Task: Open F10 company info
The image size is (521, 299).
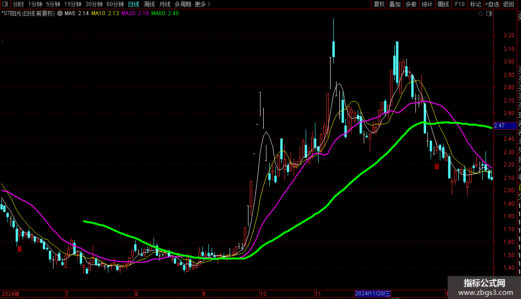Action: pyautogui.click(x=460, y=4)
